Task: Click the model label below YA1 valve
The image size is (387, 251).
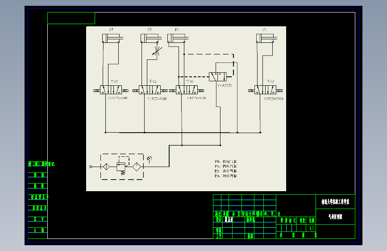Action: click(x=274, y=99)
